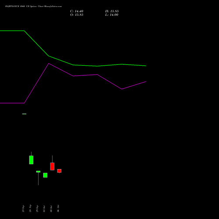Select the 24 Sep green candlestick
Image resolution: width=219 pixels, height=219 pixels.
coord(31,160)
